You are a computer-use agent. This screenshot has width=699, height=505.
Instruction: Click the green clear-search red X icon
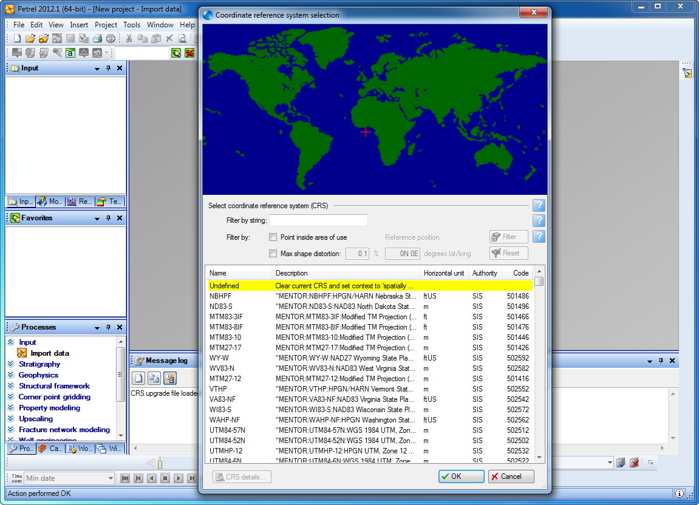click(189, 53)
